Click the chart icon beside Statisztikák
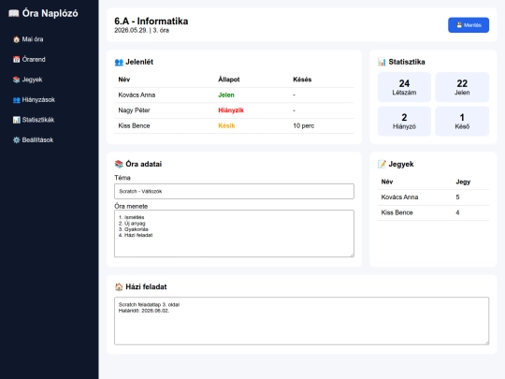The width and height of the screenshot is (505, 379). coord(17,120)
